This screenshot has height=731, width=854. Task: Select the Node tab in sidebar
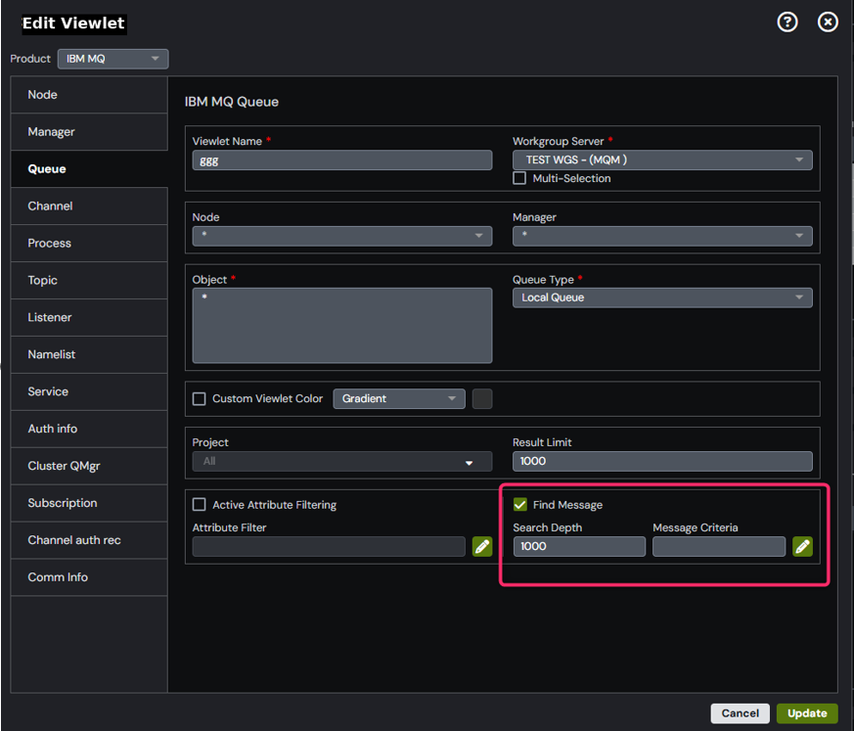tap(89, 95)
